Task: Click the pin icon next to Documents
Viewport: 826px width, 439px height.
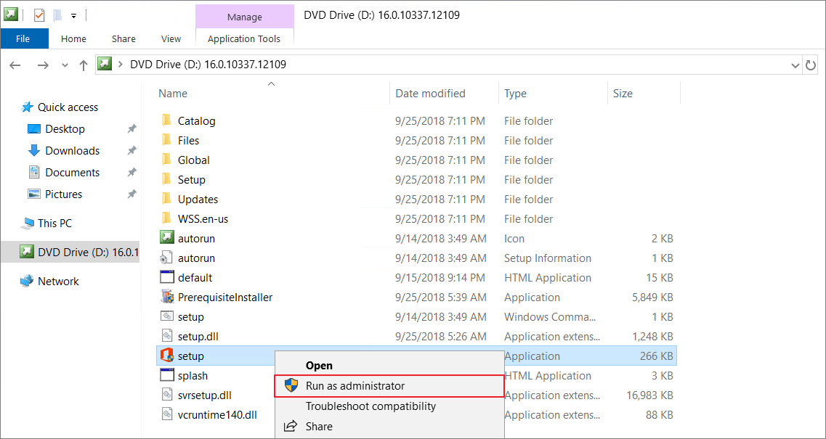Action: point(131,173)
